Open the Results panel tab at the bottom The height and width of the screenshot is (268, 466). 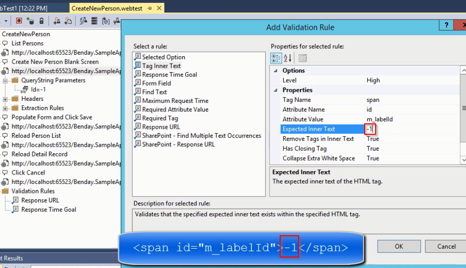[11, 258]
